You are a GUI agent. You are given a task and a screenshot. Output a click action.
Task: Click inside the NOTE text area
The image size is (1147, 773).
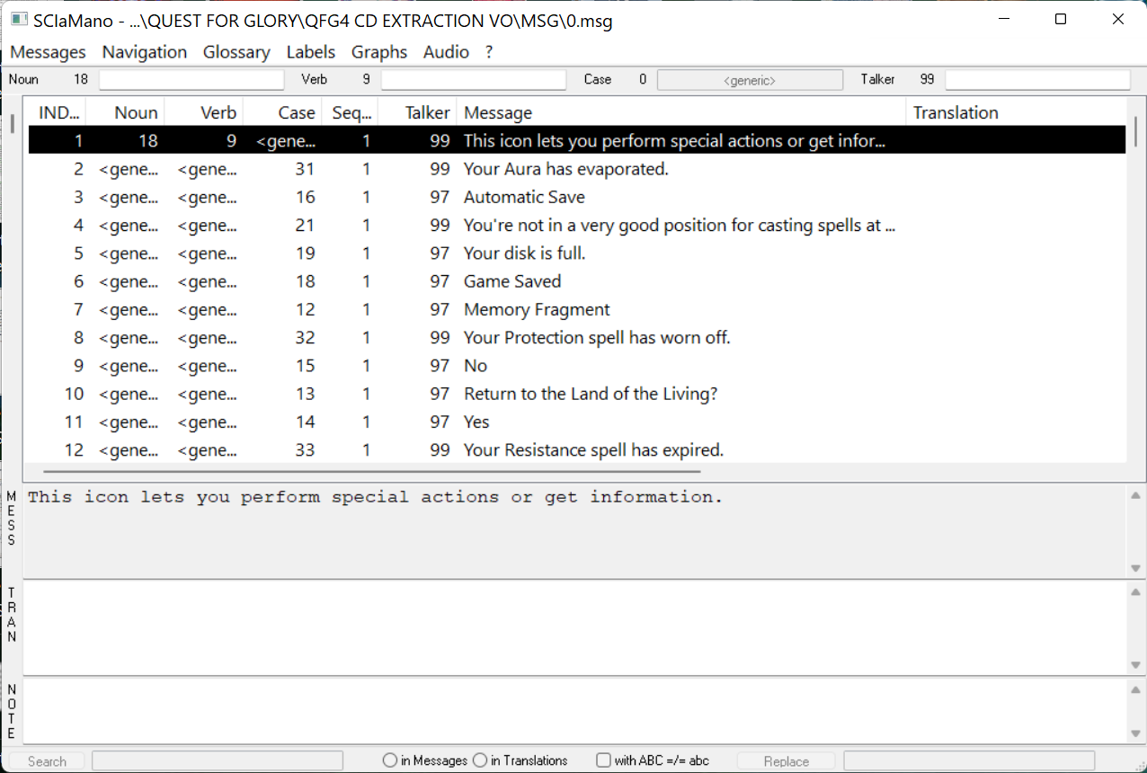coord(573,710)
